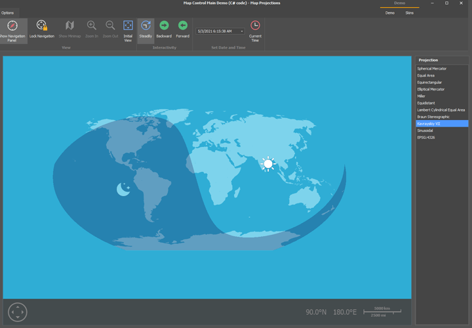
Task: Open the Options ribbon tab
Action: click(8, 12)
